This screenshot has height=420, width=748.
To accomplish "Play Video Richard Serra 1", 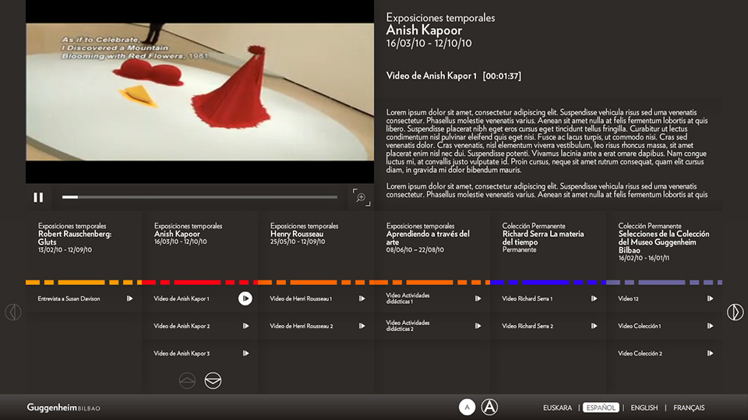I will coord(594,298).
